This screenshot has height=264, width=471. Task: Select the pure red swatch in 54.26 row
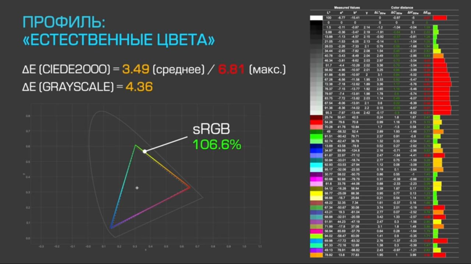(x=316, y=122)
